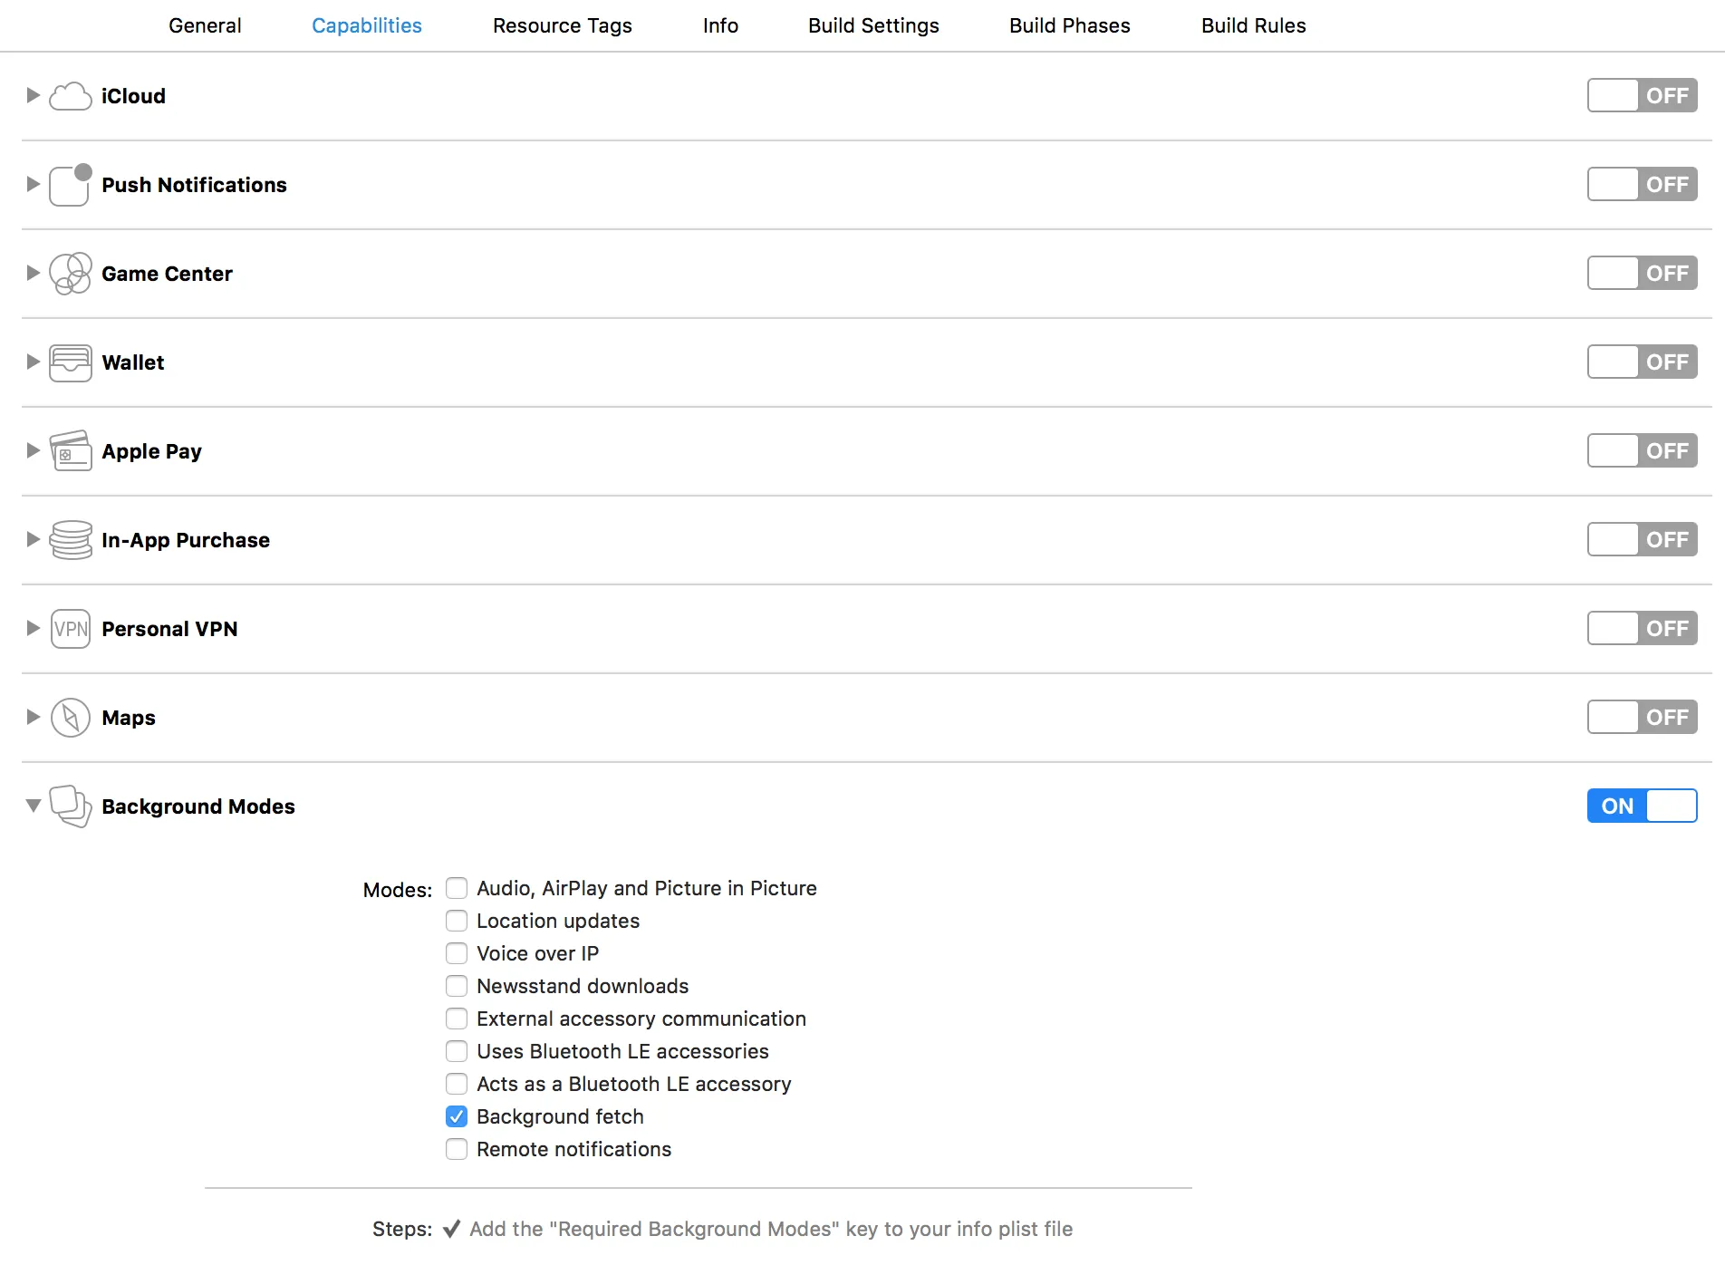Enable the Push Notifications switch
Image resolution: width=1725 pixels, height=1265 pixels.
pos(1642,184)
